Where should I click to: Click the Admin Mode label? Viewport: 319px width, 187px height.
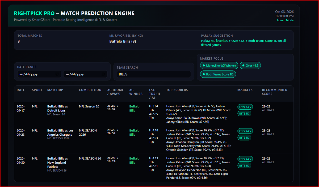coord(285,20)
